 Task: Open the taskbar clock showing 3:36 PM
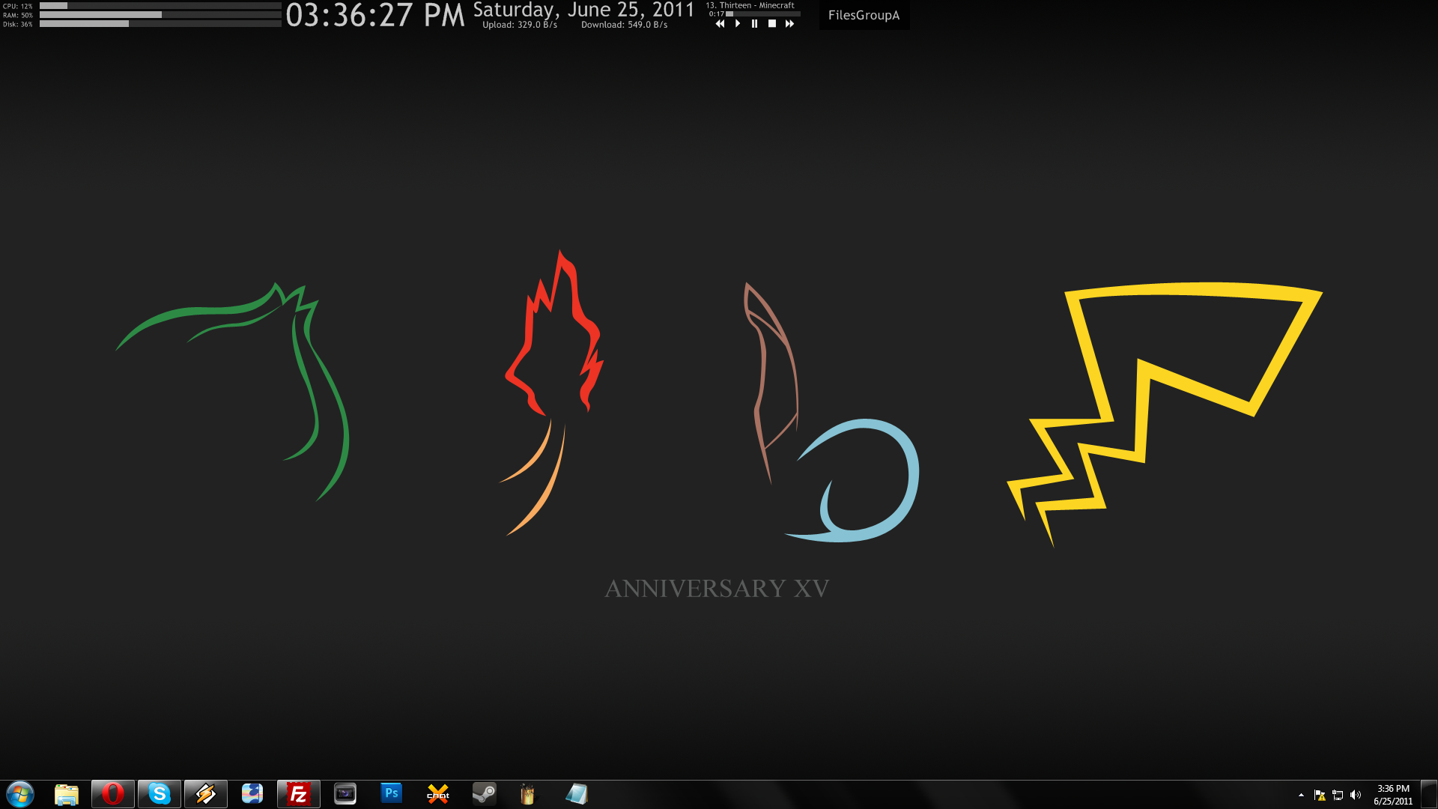pos(1393,795)
